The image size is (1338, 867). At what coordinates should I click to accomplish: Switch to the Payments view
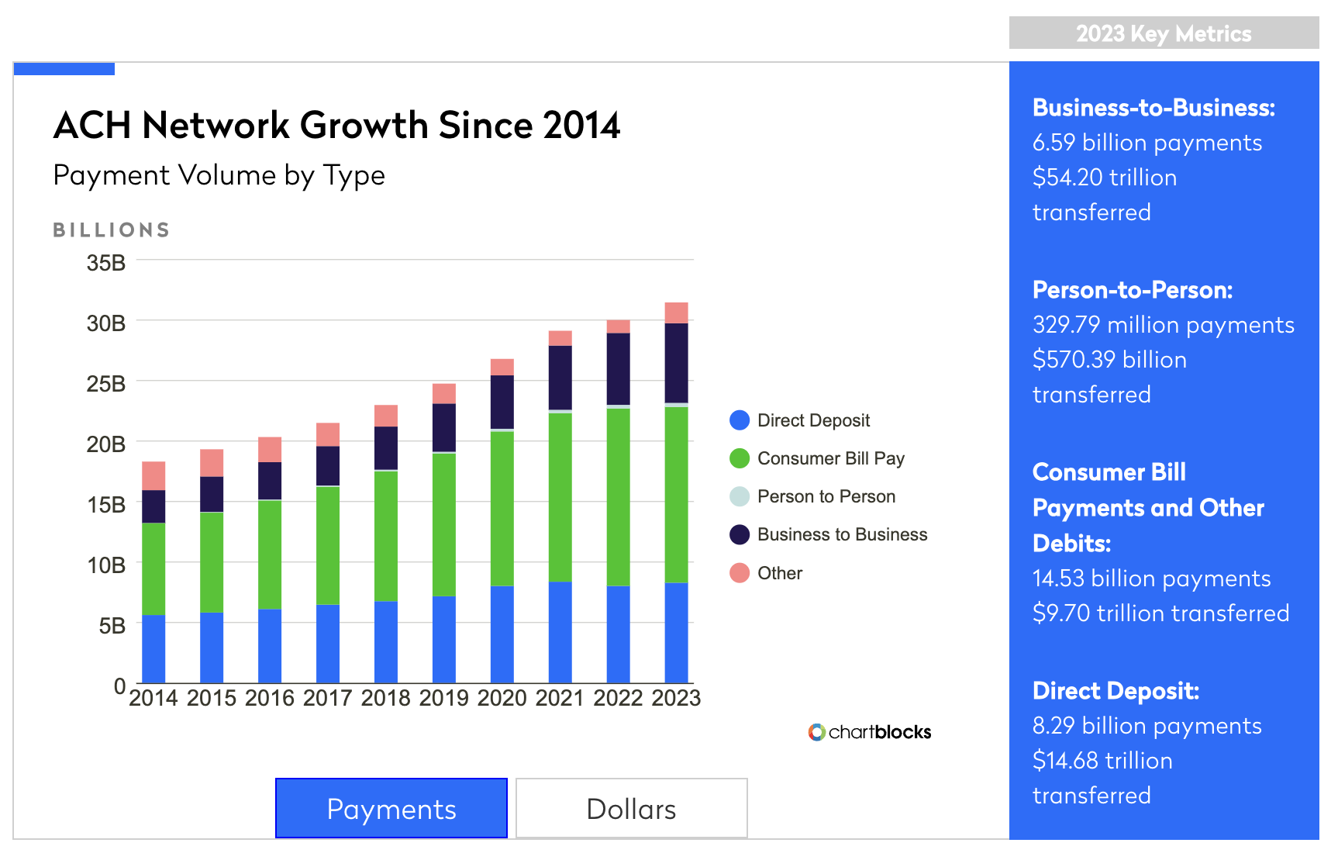point(391,808)
